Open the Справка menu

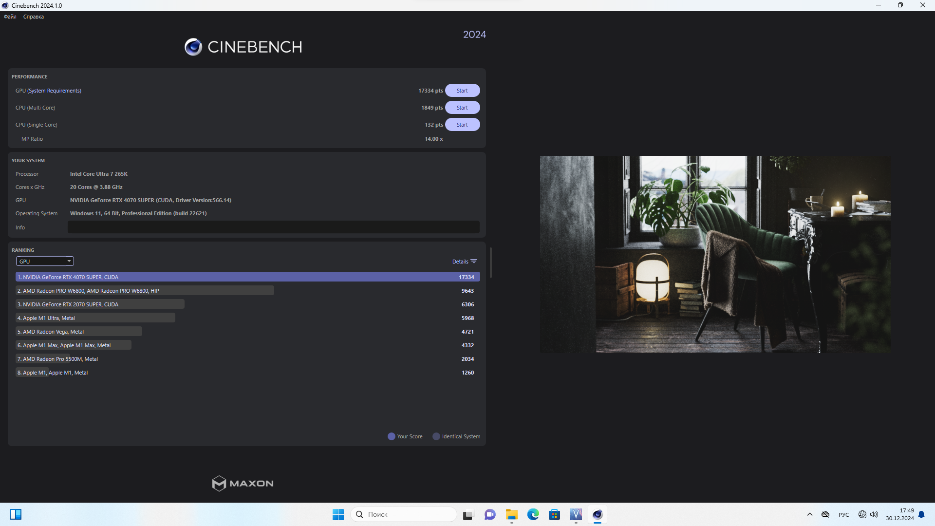tap(34, 17)
